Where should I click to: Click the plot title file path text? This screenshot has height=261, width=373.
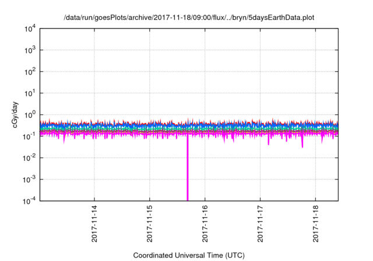[x=189, y=17]
